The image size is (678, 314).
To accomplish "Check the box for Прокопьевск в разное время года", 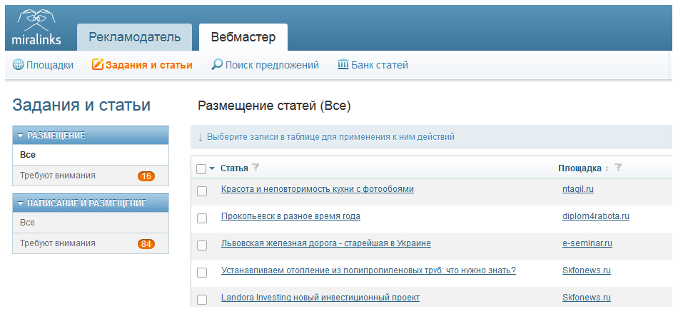I will coord(202,218).
